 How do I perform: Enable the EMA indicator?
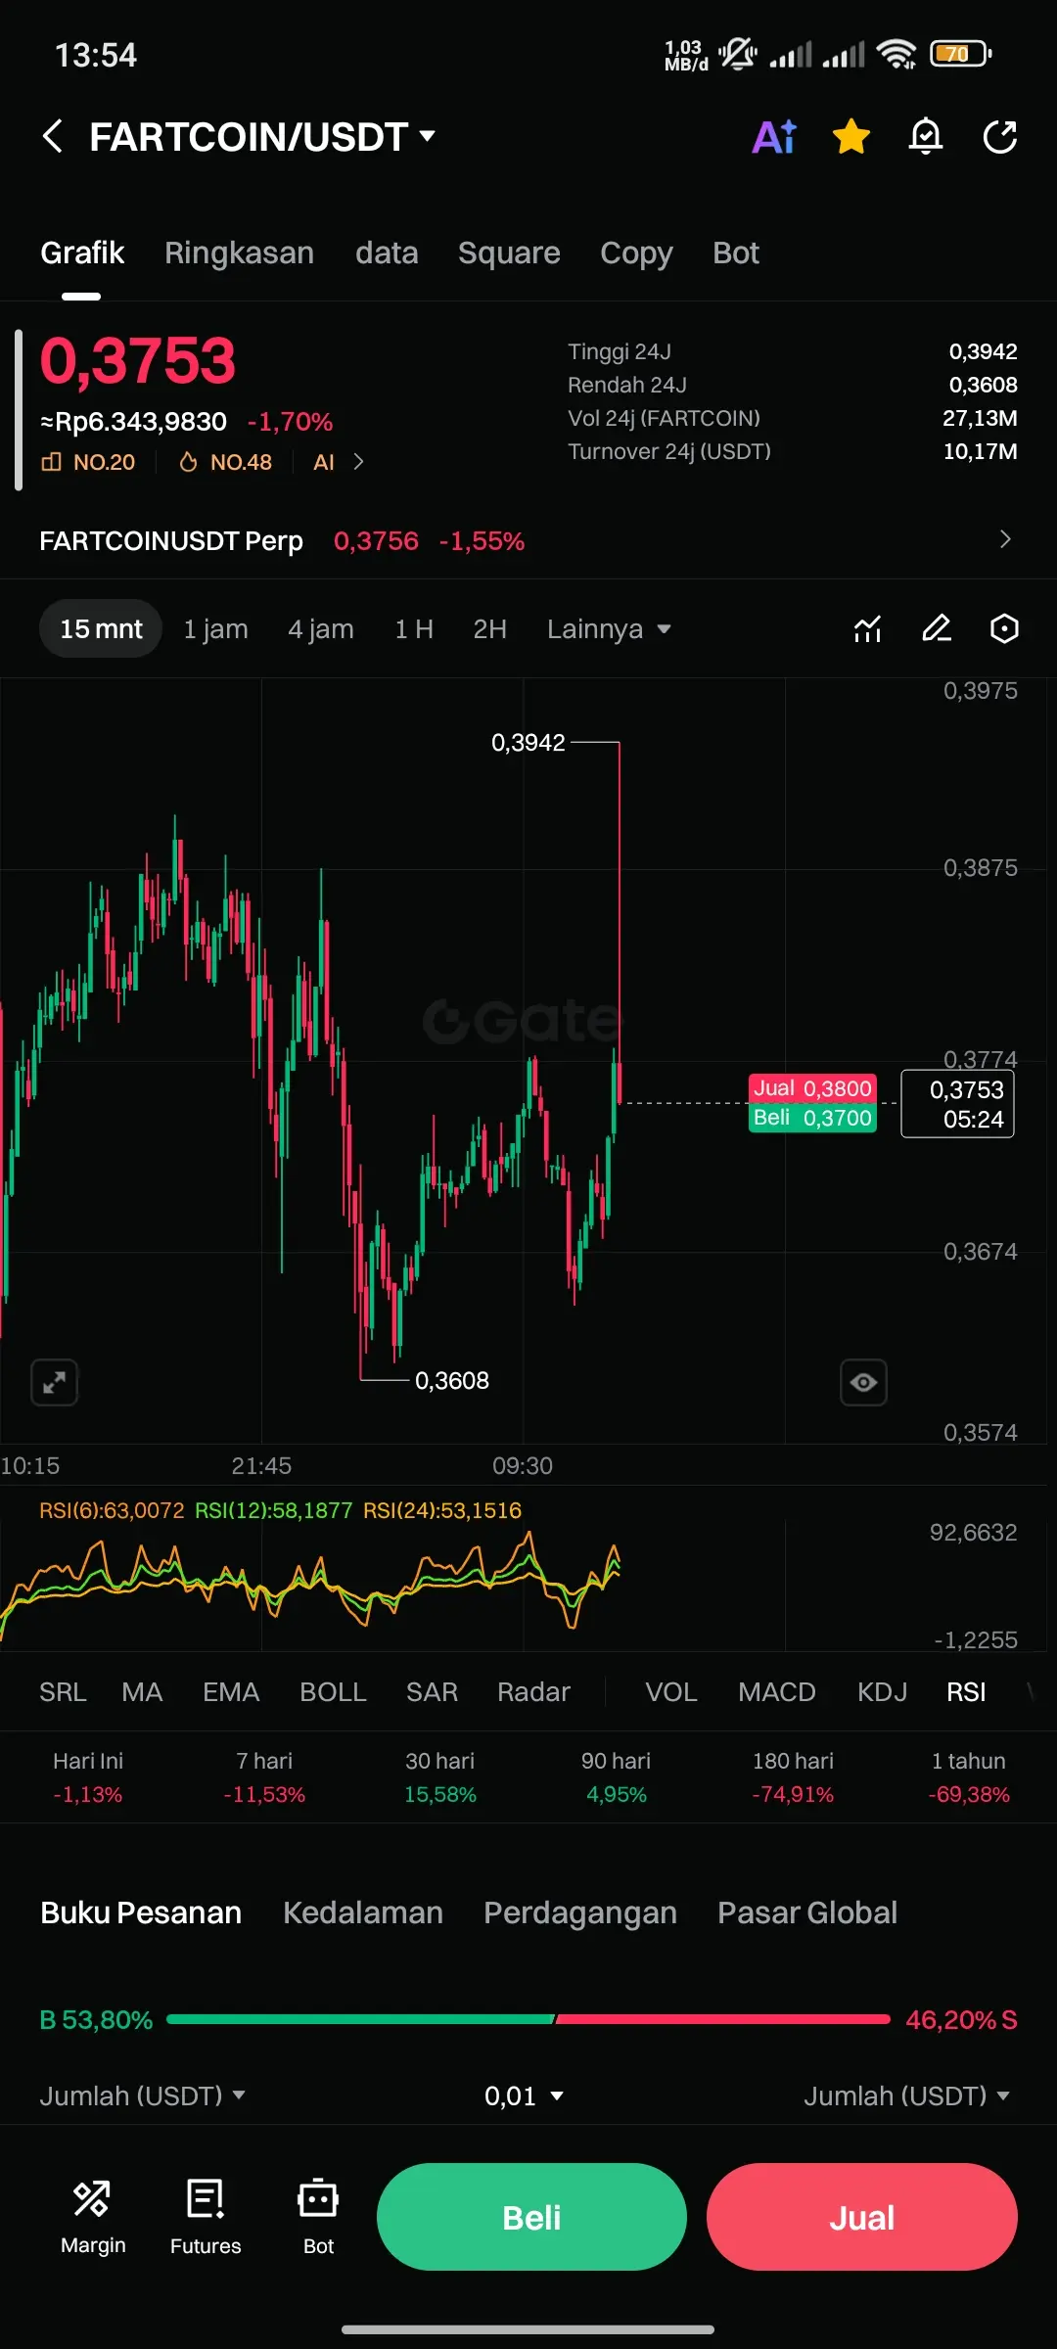[x=231, y=1691]
